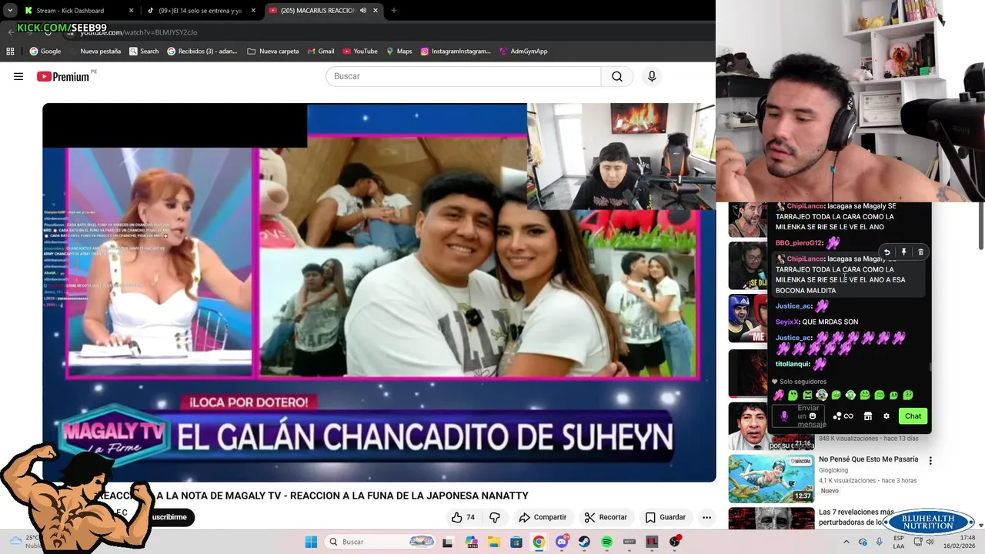Open Spotify from the taskbar
This screenshot has width=985, height=554.
[606, 542]
